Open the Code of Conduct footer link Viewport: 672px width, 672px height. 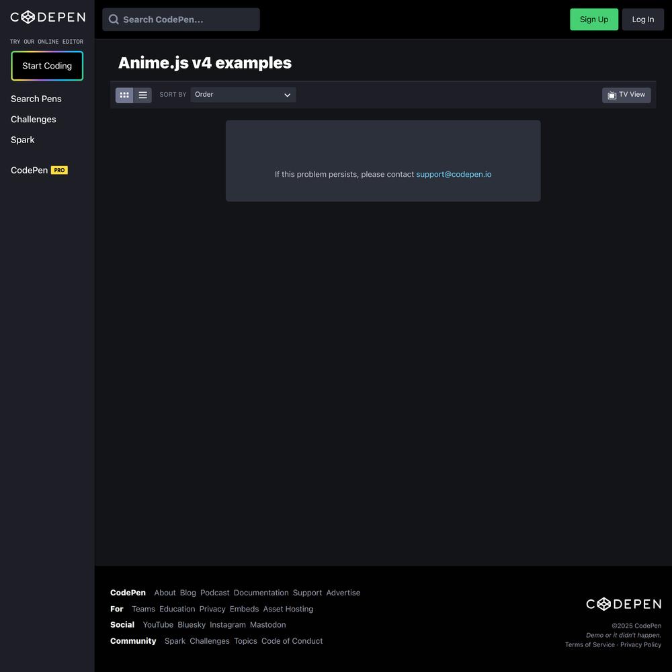click(292, 641)
